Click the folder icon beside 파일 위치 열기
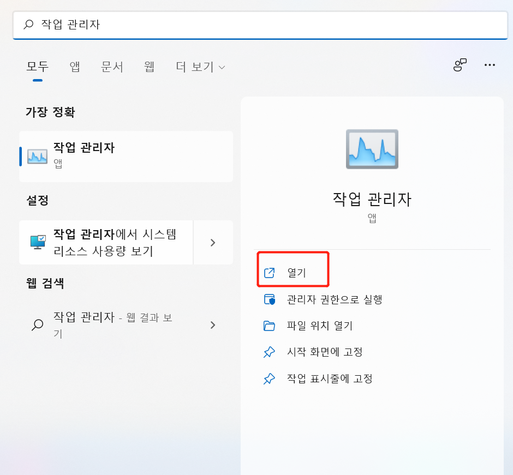This screenshot has width=513, height=475. (269, 324)
